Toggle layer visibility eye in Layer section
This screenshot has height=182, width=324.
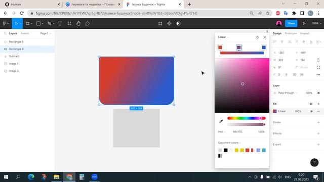click(x=318, y=93)
